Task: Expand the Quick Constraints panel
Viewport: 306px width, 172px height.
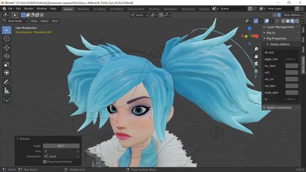Action: coord(279,107)
